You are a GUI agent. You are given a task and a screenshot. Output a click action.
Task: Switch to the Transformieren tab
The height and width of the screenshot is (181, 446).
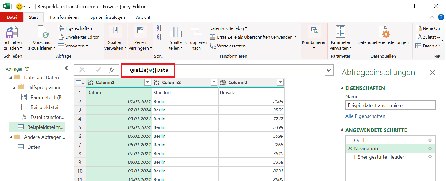coord(64,17)
